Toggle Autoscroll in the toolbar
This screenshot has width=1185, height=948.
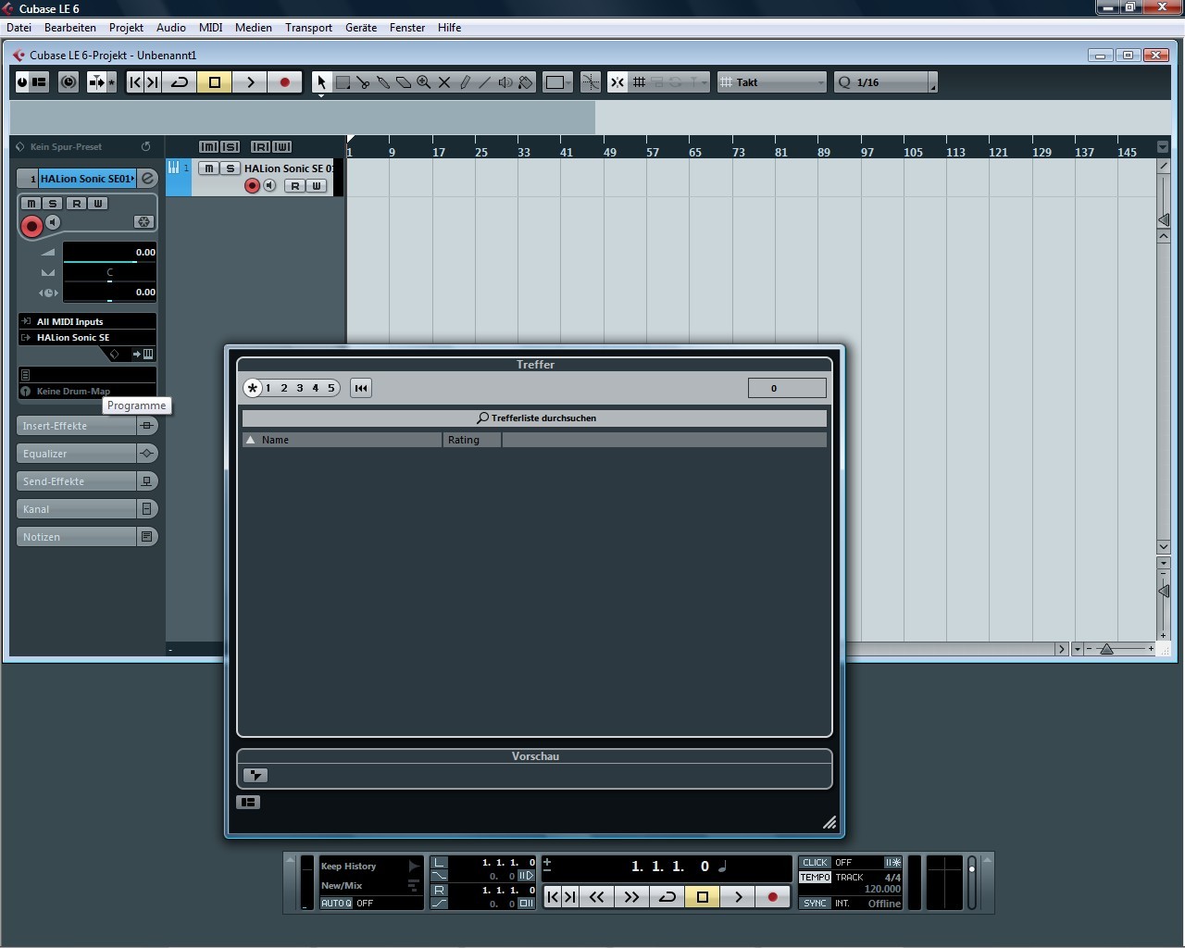97,82
